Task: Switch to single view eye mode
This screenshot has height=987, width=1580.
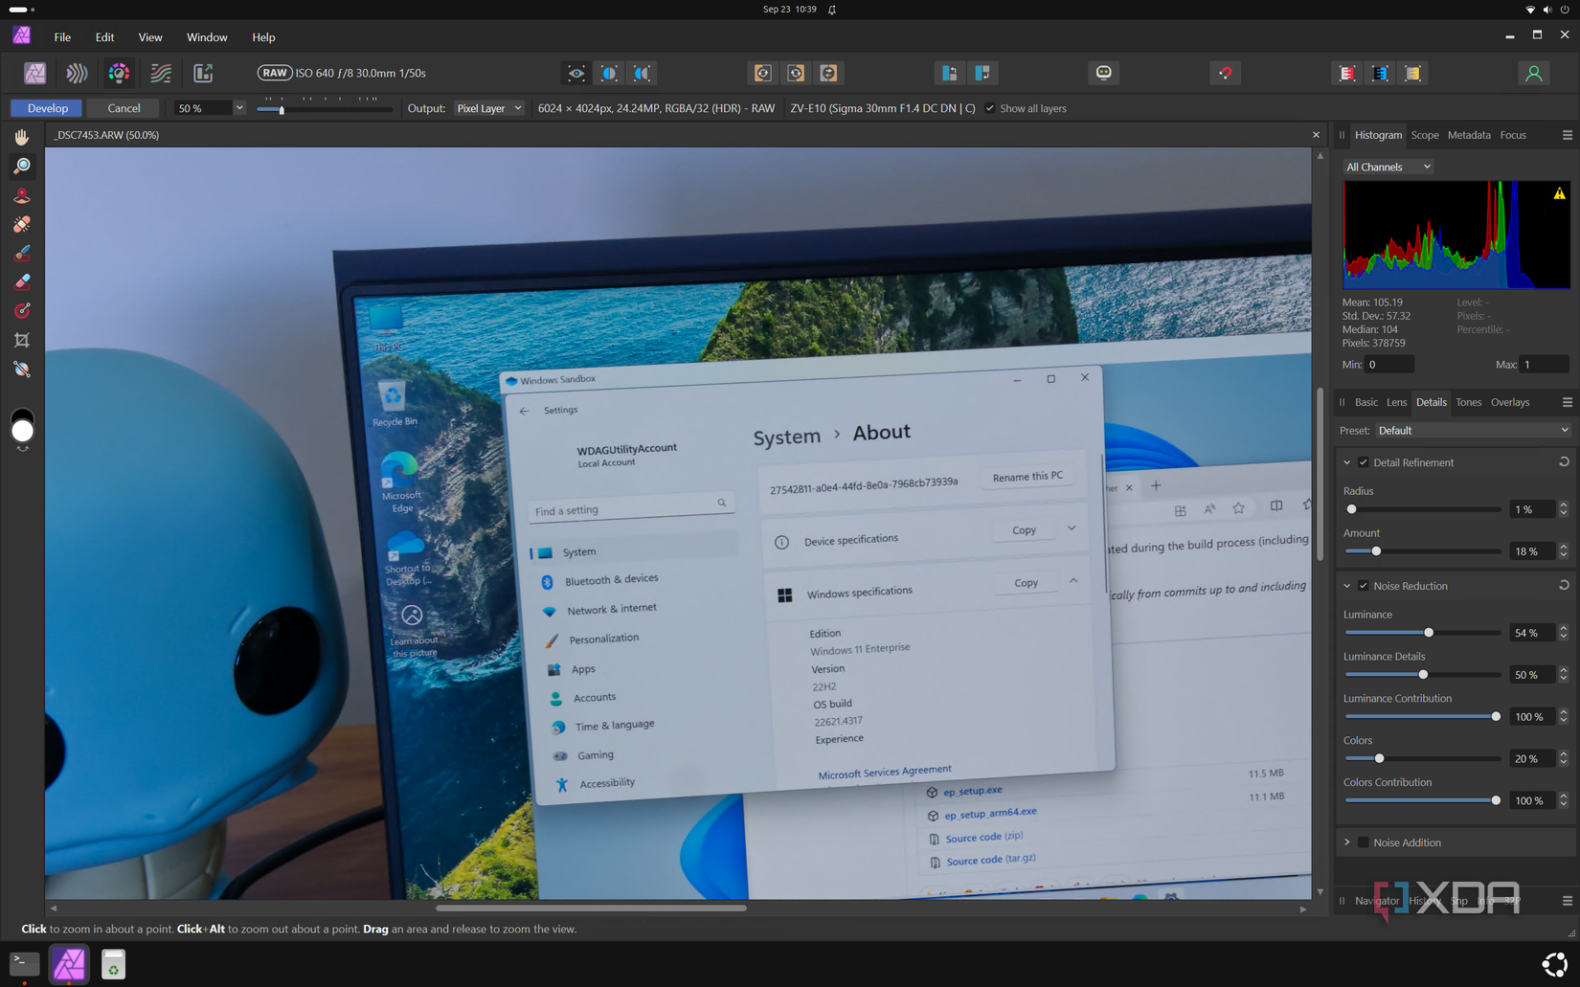Action: pos(576,73)
